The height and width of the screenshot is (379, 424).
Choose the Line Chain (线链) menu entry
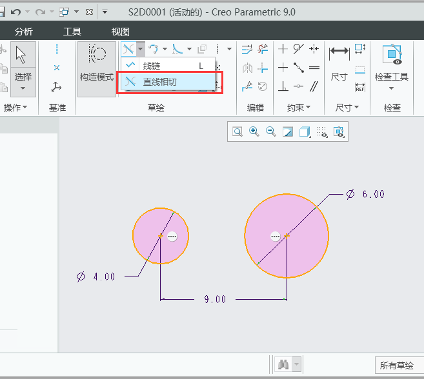(x=168, y=65)
